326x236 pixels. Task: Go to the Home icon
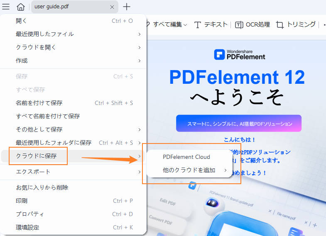21,7
